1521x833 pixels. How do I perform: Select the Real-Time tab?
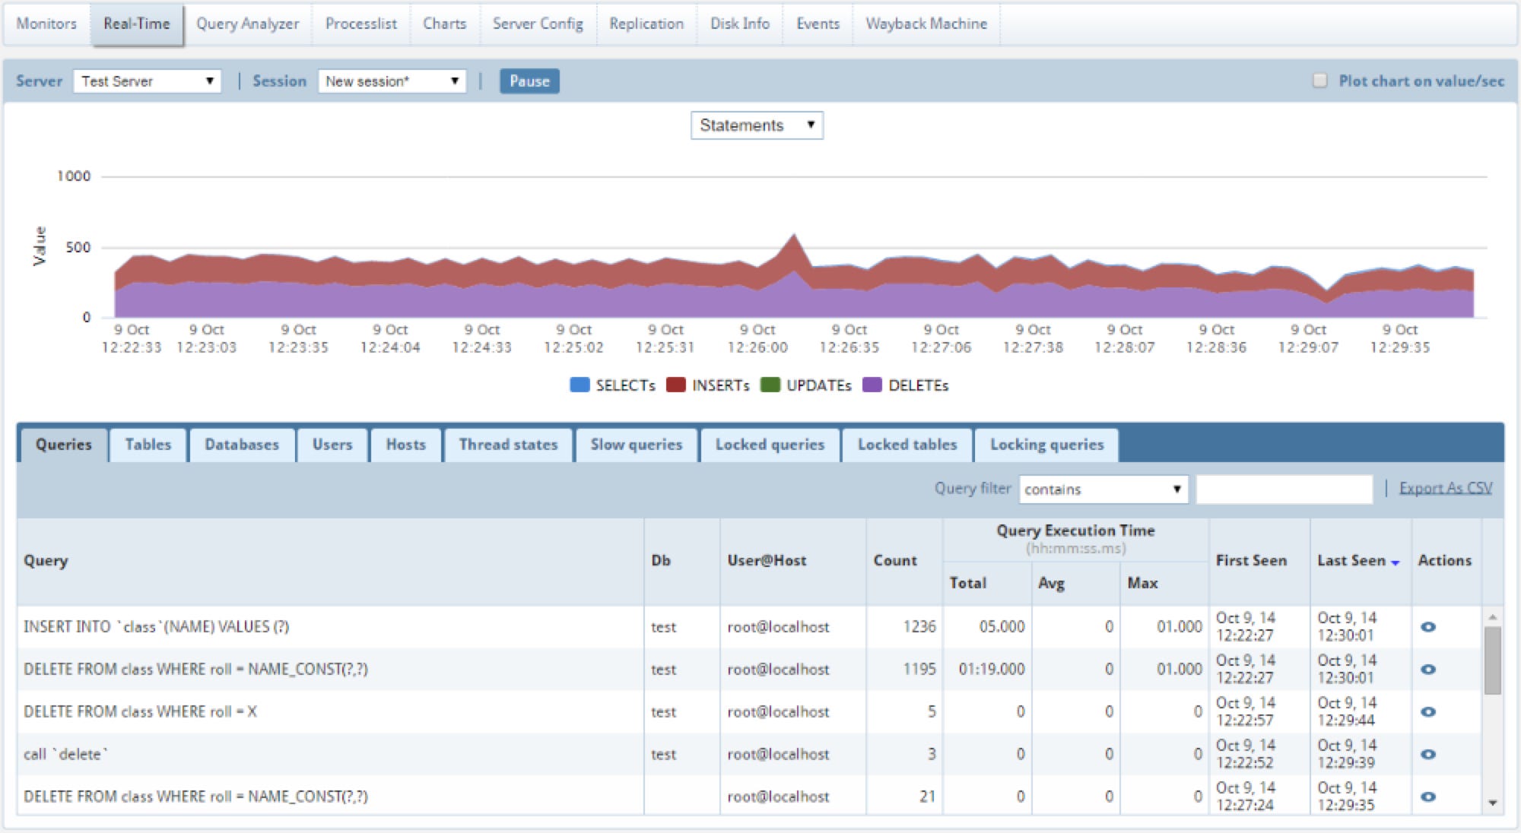(x=137, y=24)
